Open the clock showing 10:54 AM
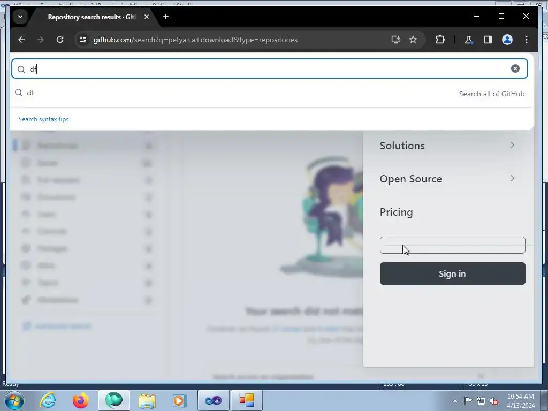 click(521, 400)
